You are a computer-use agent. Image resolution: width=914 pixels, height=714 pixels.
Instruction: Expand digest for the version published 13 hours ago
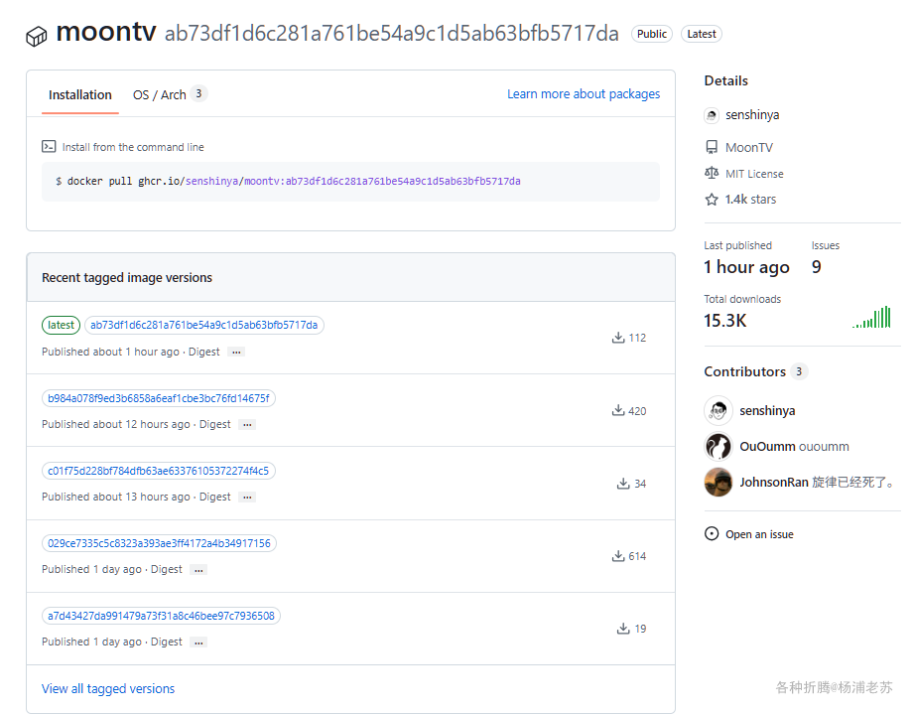coord(247,497)
